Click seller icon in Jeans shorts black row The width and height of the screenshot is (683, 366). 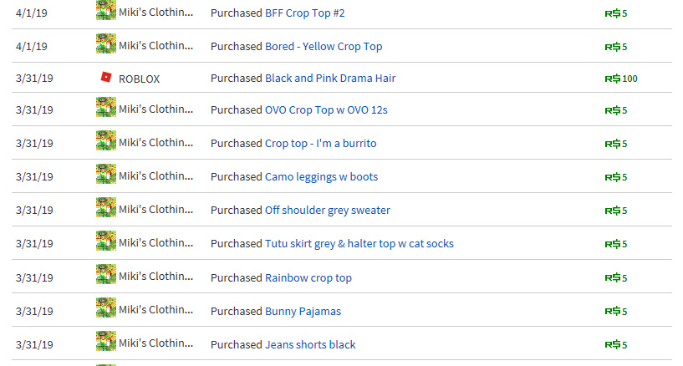coord(106,342)
